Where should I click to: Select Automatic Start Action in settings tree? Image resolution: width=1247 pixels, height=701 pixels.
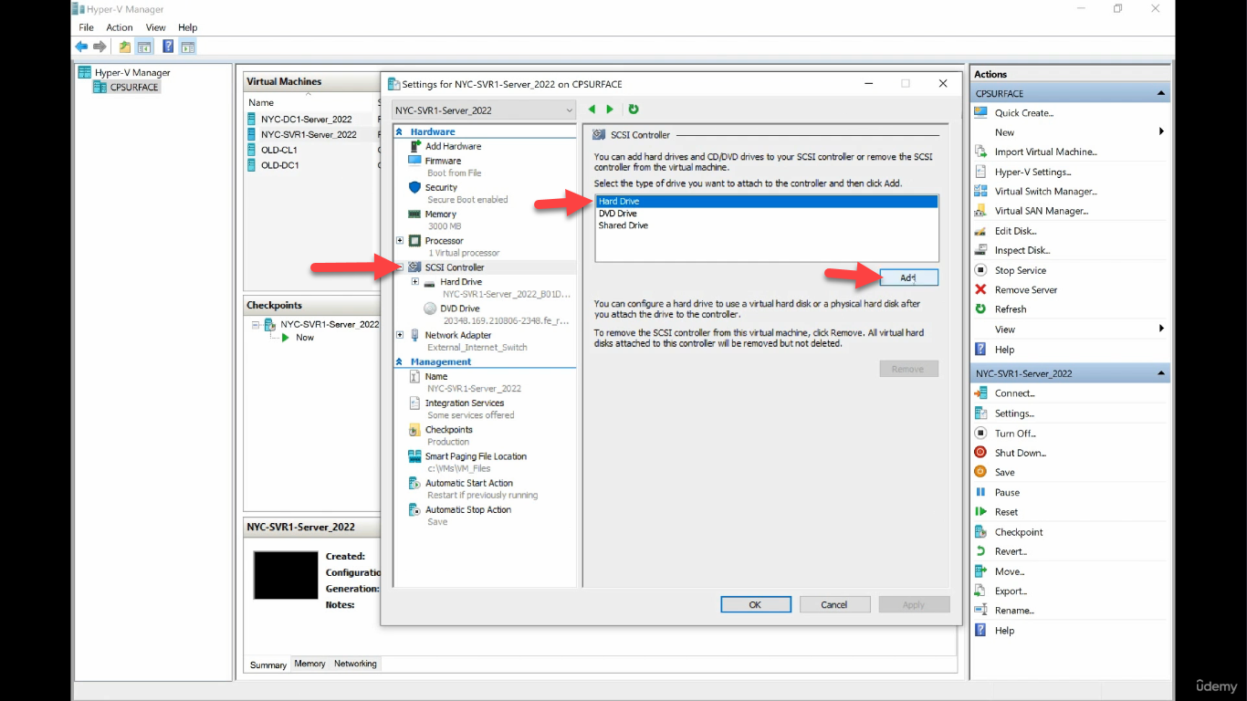[x=468, y=483]
